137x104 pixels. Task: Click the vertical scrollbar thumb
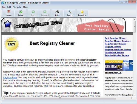pyautogui.click(x=135, y=27)
